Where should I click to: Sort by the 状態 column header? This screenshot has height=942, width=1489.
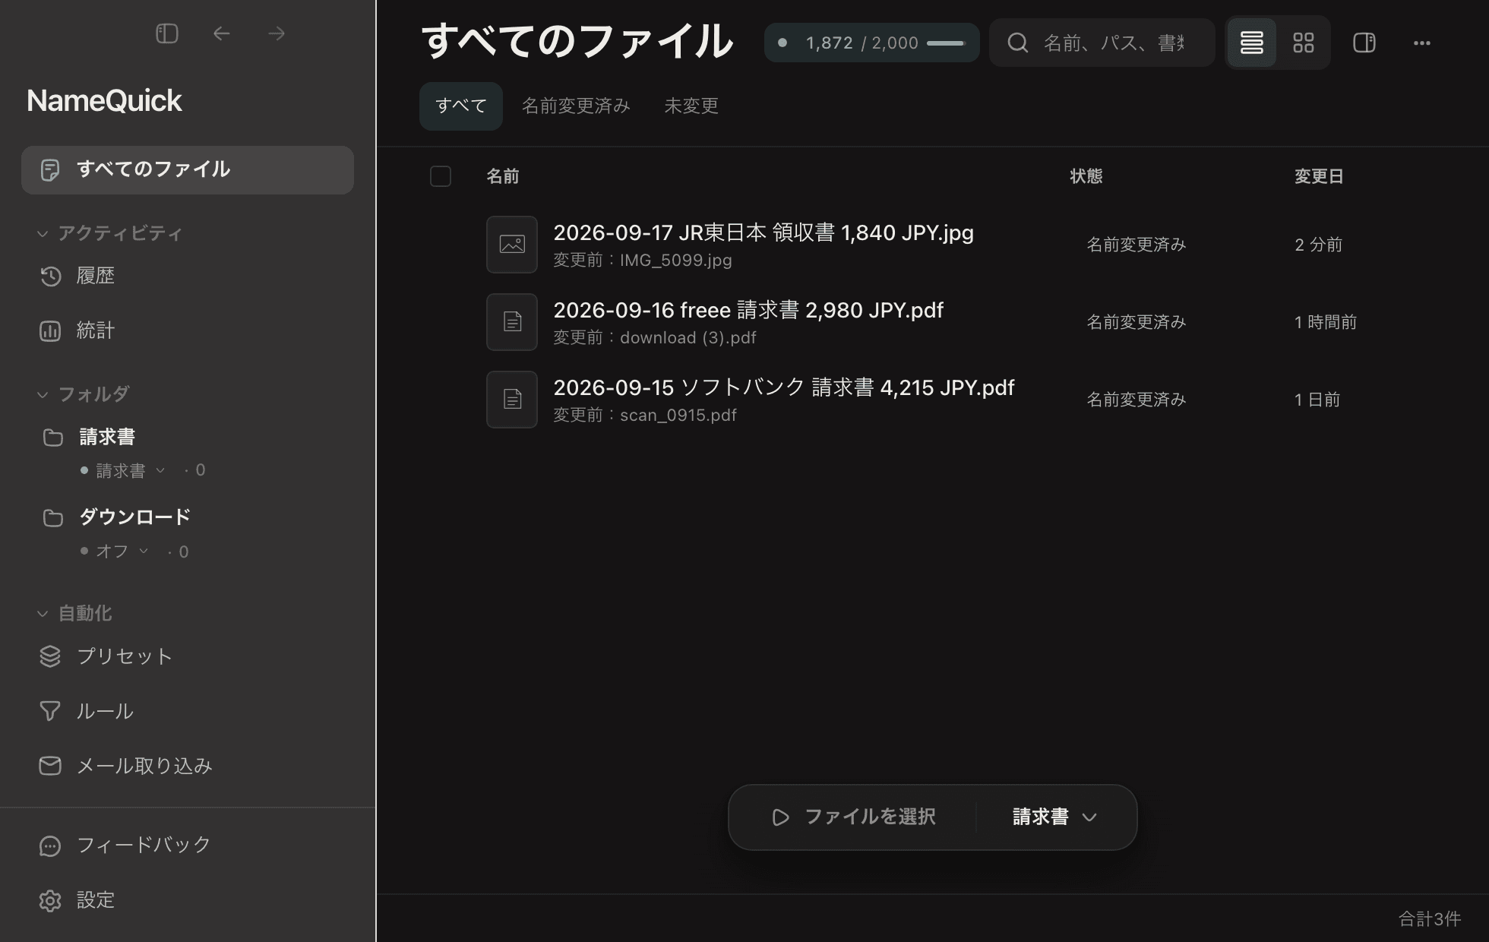tap(1086, 176)
